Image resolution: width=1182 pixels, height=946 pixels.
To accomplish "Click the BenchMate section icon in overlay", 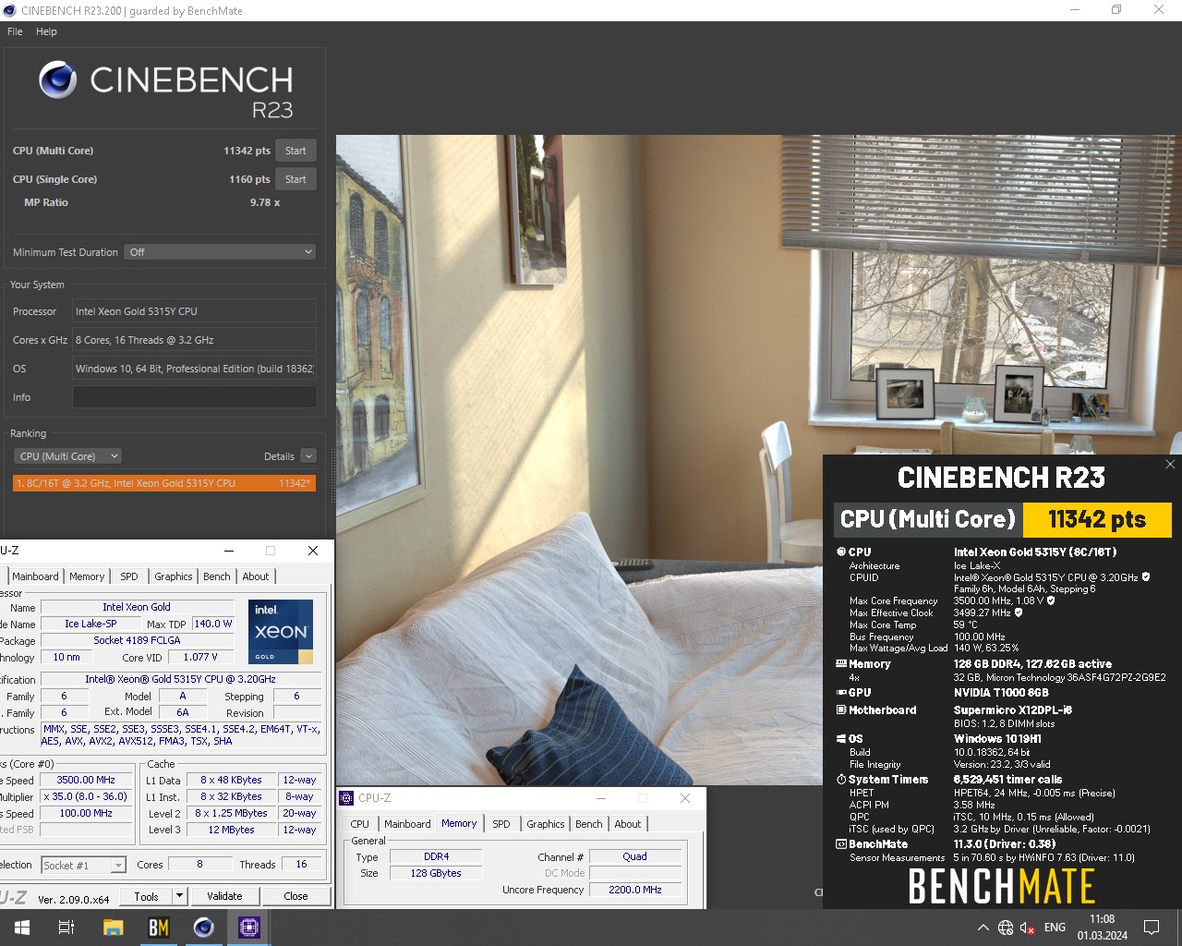I will (x=841, y=844).
